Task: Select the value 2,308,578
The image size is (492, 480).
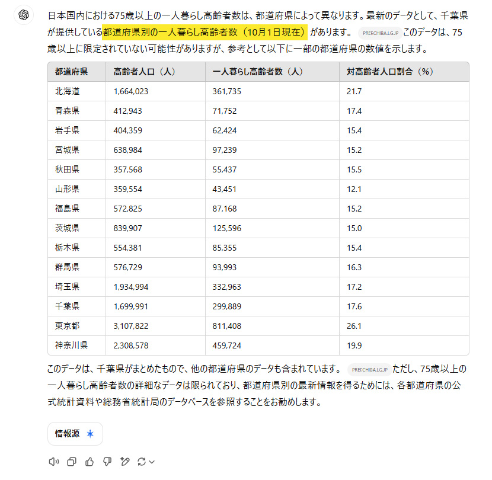Action: [130, 345]
